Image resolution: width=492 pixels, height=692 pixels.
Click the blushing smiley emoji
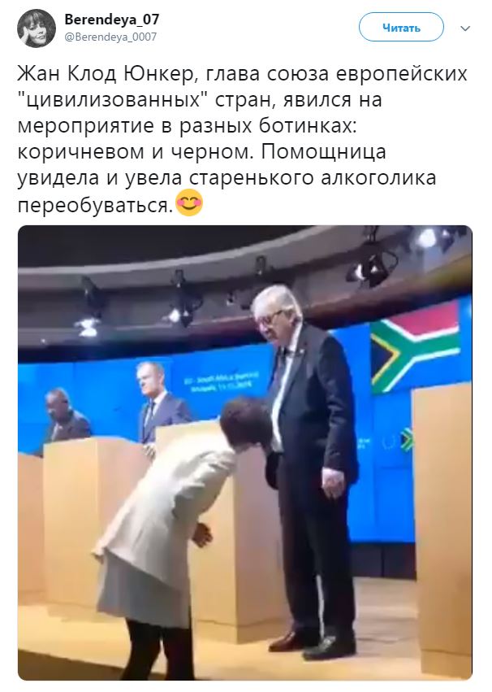(x=189, y=203)
